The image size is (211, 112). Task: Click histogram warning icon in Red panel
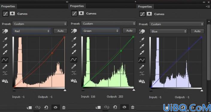click(x=5, y=81)
